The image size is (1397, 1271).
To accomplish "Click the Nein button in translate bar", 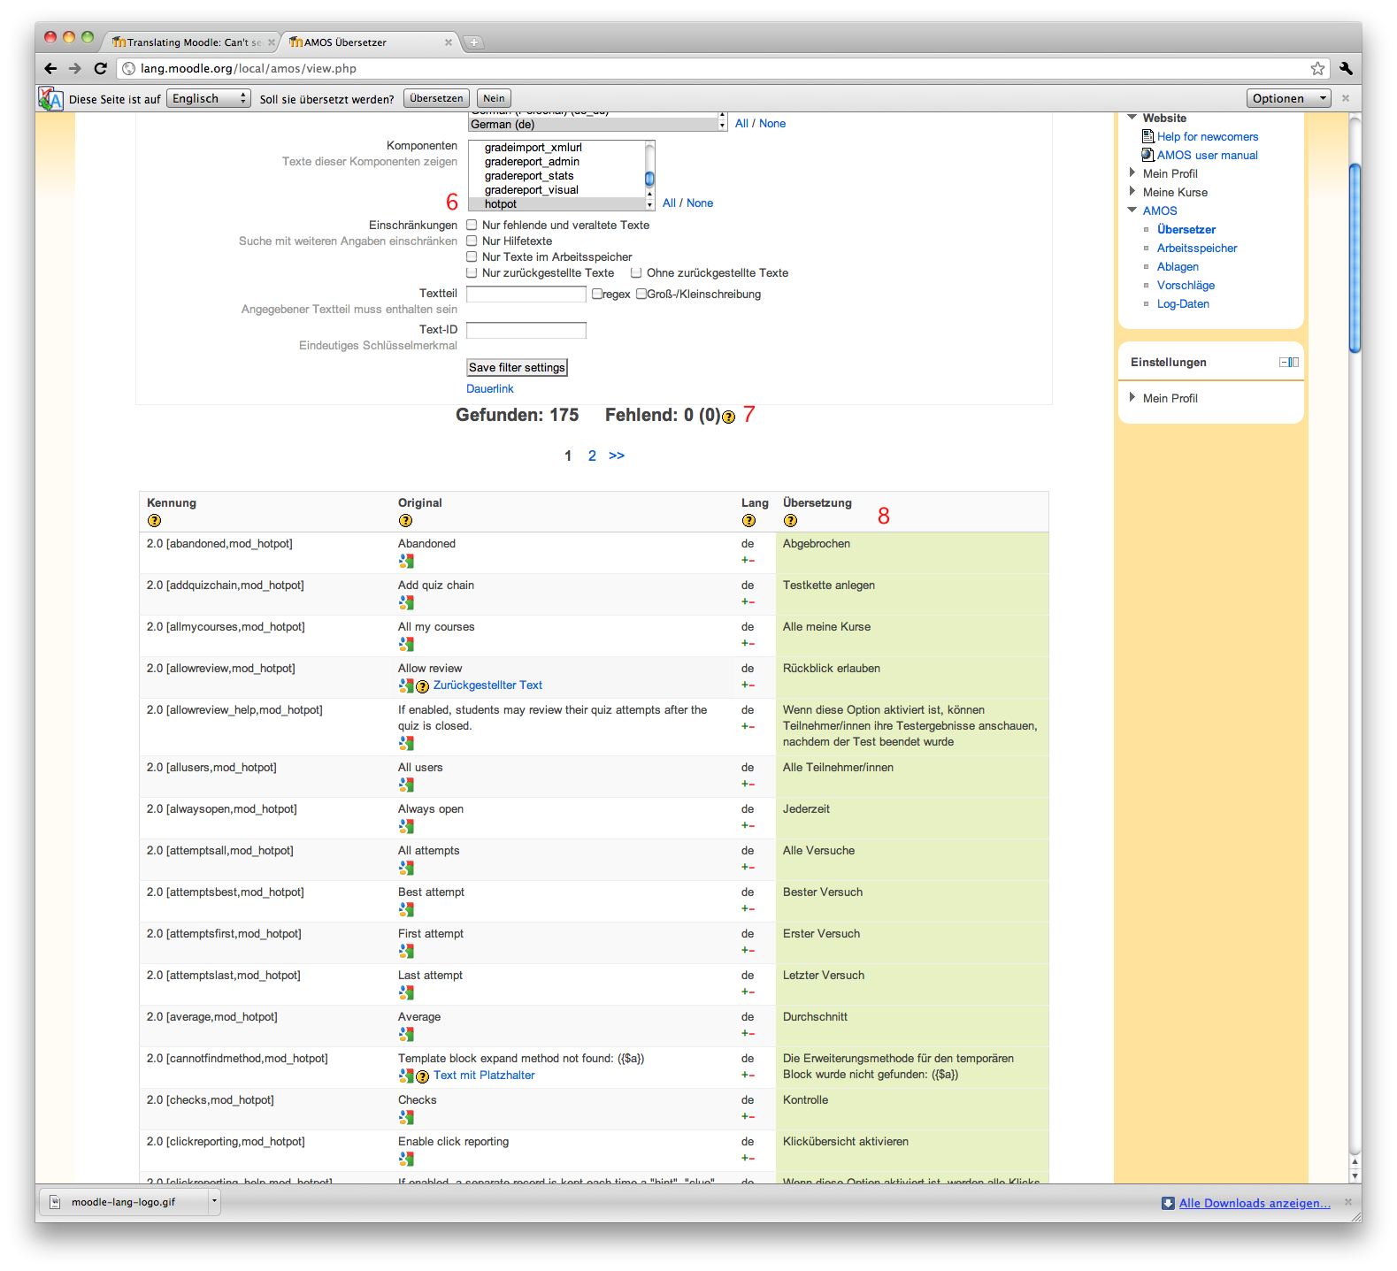I will point(494,98).
